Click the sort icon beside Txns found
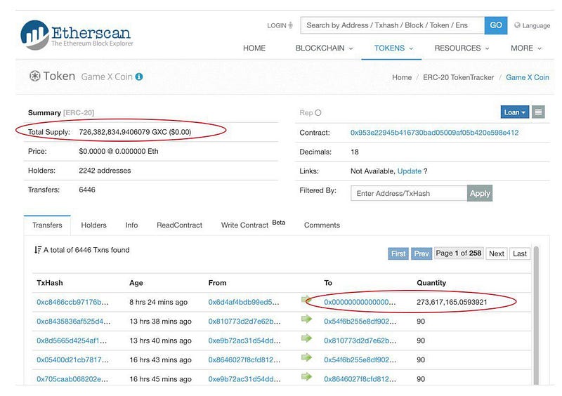Screen dimensions: 562x396 38,250
